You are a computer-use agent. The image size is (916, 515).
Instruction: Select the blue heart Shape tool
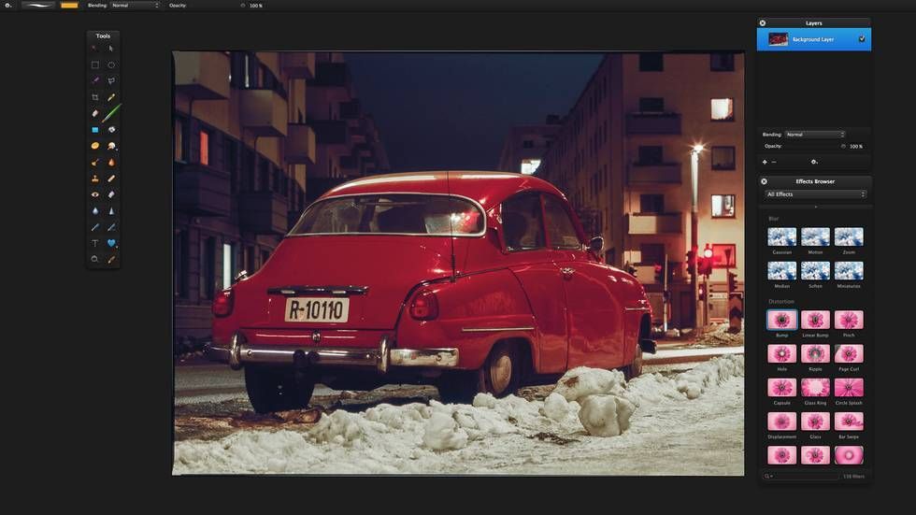tap(111, 243)
